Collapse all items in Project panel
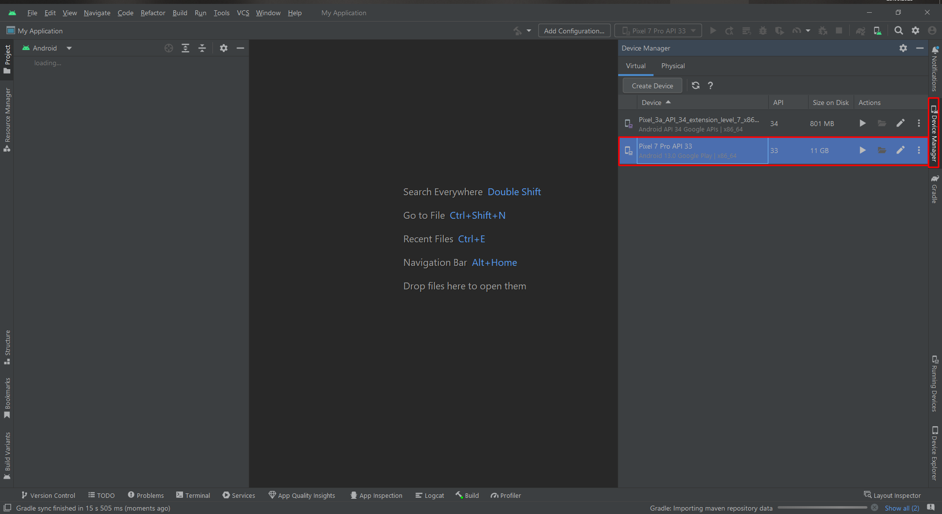The width and height of the screenshot is (942, 514). [202, 48]
